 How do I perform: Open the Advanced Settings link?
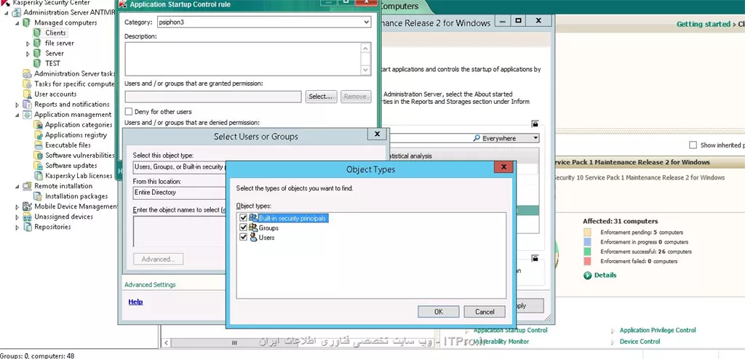(150, 285)
